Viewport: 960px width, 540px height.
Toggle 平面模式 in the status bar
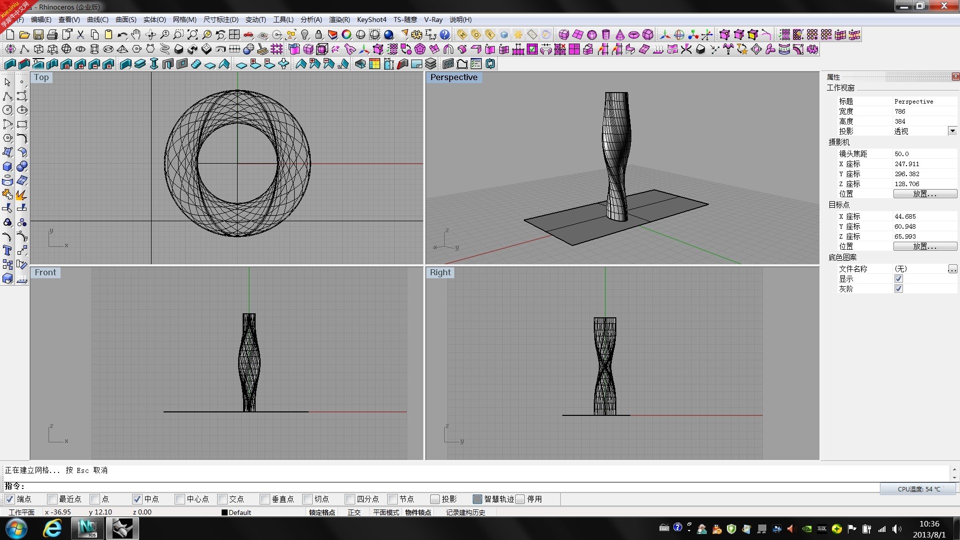386,512
